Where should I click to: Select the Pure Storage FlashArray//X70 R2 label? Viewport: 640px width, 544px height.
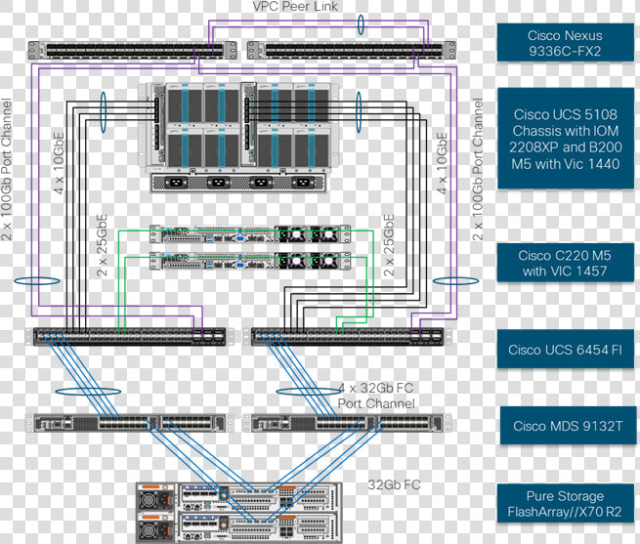(x=566, y=504)
